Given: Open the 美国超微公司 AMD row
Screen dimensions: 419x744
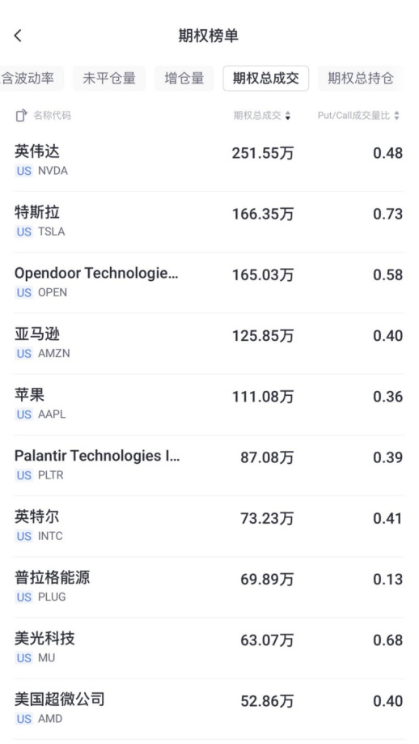Looking at the screenshot, I should [209, 709].
